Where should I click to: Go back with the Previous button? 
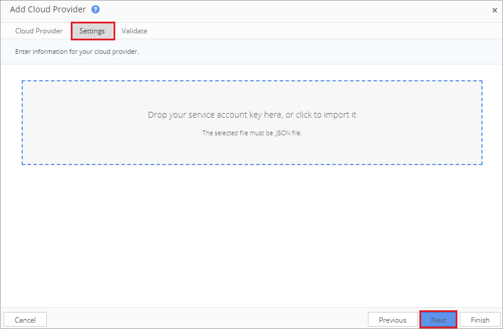[x=392, y=320]
